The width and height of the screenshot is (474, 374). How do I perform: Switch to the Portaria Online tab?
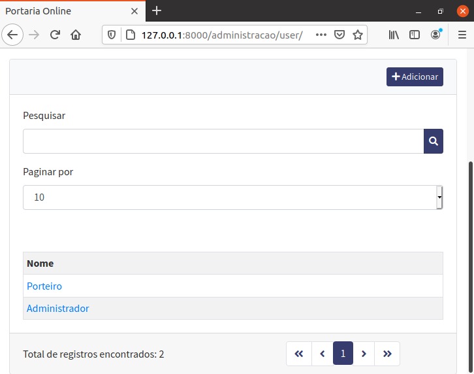[x=72, y=11]
